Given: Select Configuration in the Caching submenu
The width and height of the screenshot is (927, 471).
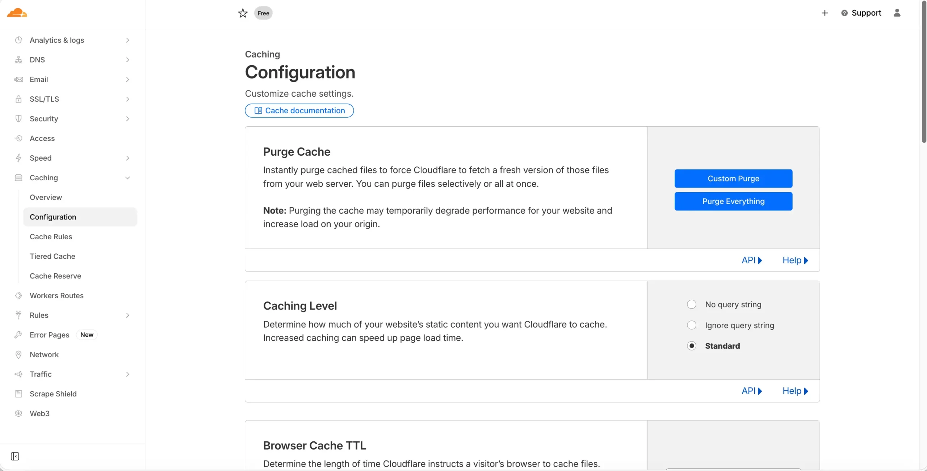Looking at the screenshot, I should click(x=80, y=217).
